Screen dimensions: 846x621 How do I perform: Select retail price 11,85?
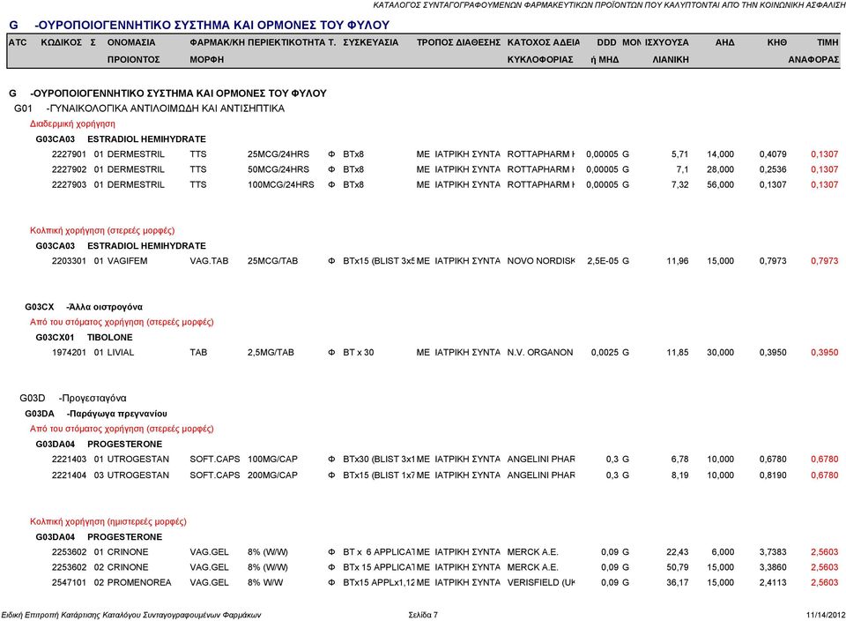coord(678,353)
